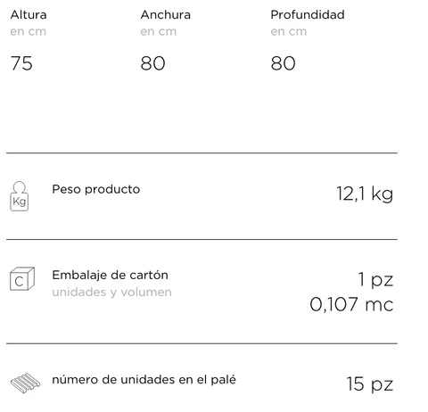Viewport: 428px width, 412px height.
Task: Click the carton box icon
Action: click(x=22, y=278)
